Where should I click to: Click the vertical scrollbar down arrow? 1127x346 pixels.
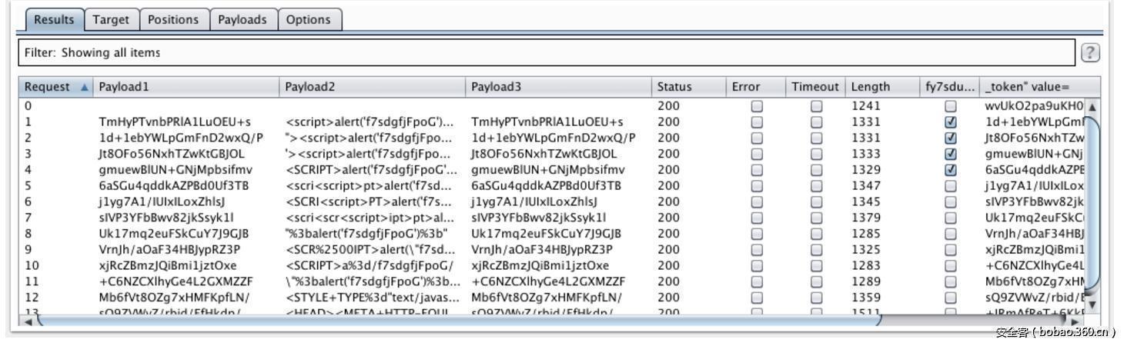1091,304
